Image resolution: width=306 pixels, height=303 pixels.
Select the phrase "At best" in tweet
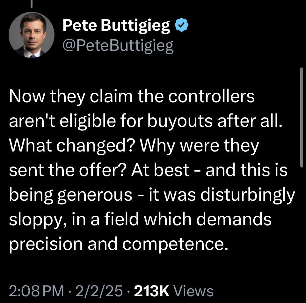pos(160,170)
